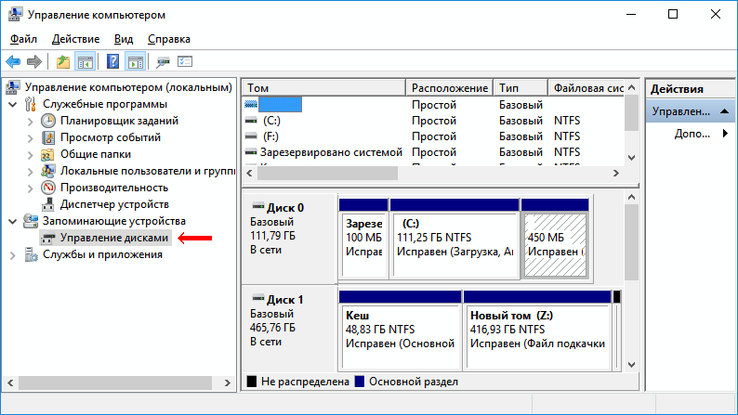Viewport: 738px width, 415px height.
Task: Click the volume list scroll left arrow
Action: [x=249, y=174]
